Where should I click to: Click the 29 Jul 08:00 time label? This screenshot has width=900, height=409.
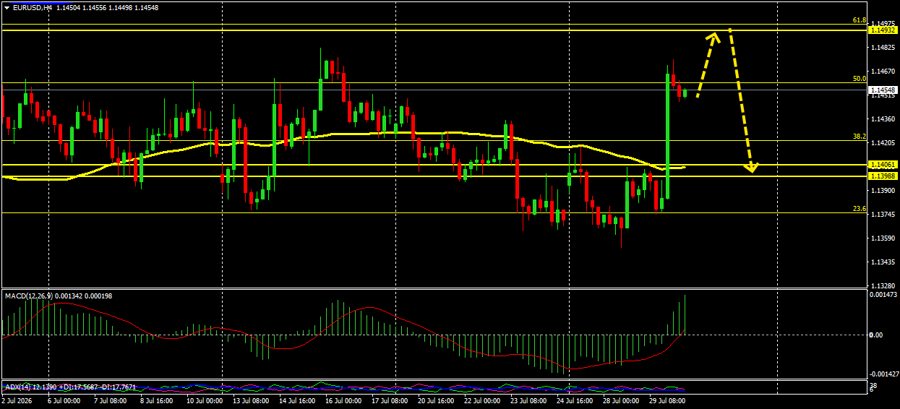(x=668, y=400)
